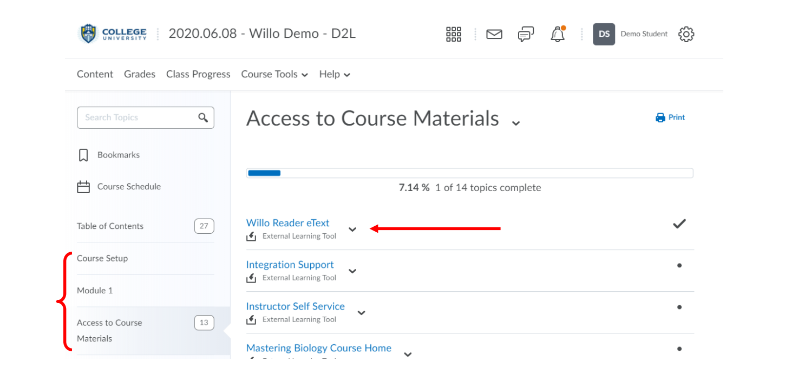Open the Instructor Self Service link

pyautogui.click(x=295, y=306)
